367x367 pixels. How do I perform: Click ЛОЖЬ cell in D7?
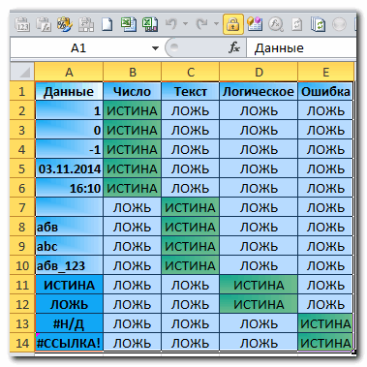pos(259,207)
